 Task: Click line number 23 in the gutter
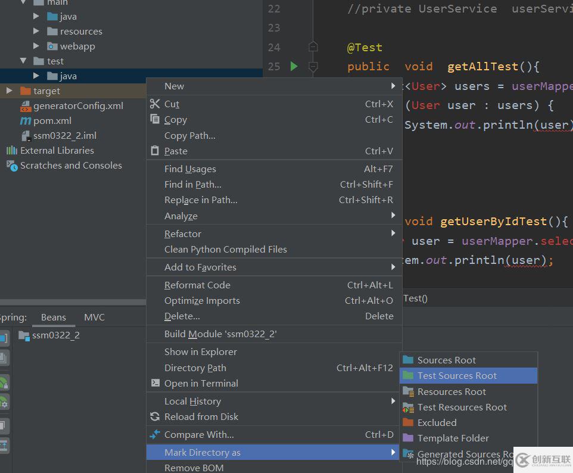[x=274, y=28]
